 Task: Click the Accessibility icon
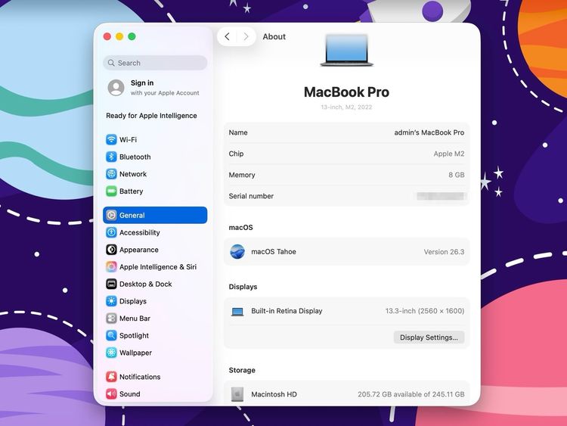coord(111,232)
